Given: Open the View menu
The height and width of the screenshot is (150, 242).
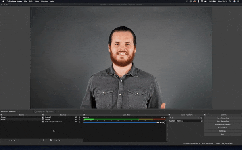Looking at the screenshot, I should 37,1.
